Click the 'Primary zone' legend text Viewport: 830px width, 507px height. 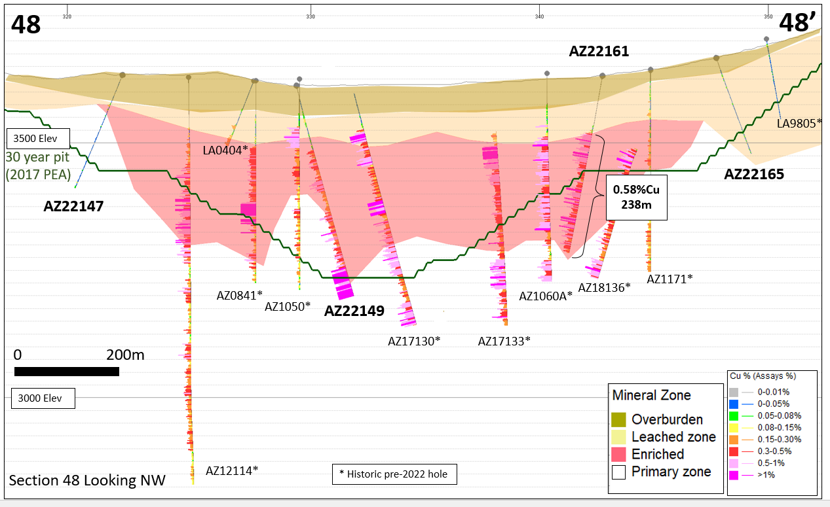[671, 472]
